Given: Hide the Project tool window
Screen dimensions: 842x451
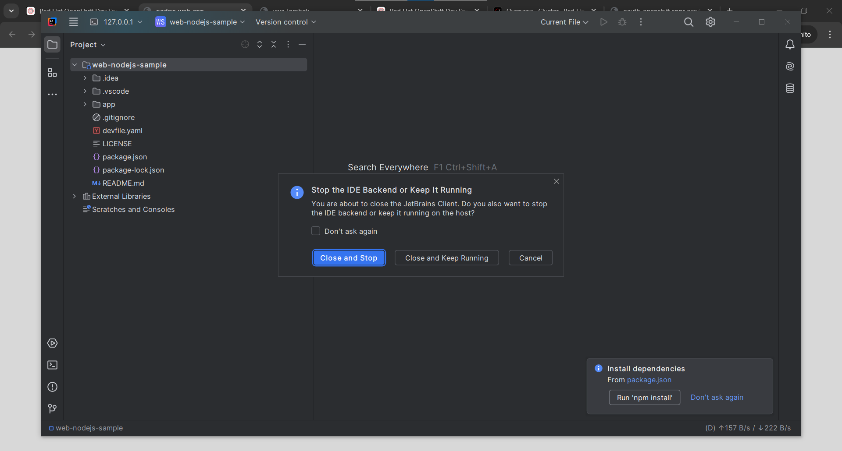Looking at the screenshot, I should point(302,44).
